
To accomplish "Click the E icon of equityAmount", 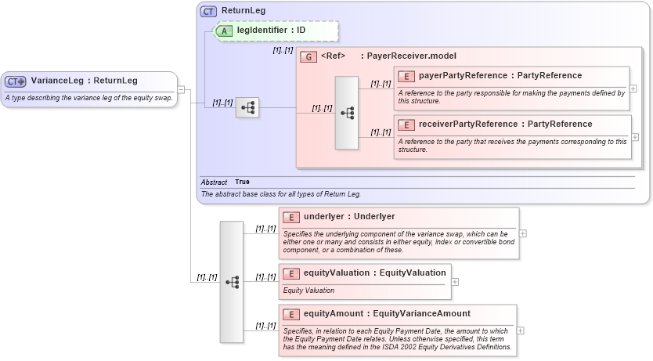I will 291,314.
